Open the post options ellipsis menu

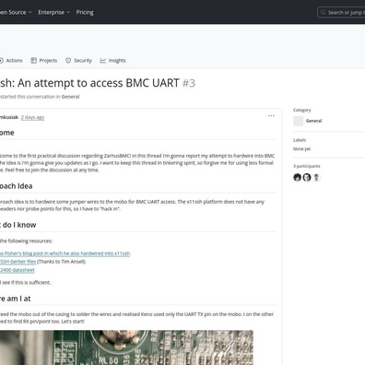coord(271,116)
